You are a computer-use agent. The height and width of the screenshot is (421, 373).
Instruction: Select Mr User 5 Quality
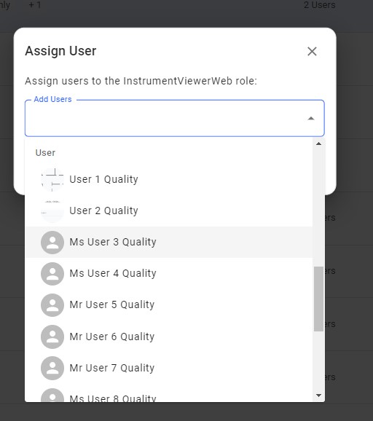pos(168,305)
